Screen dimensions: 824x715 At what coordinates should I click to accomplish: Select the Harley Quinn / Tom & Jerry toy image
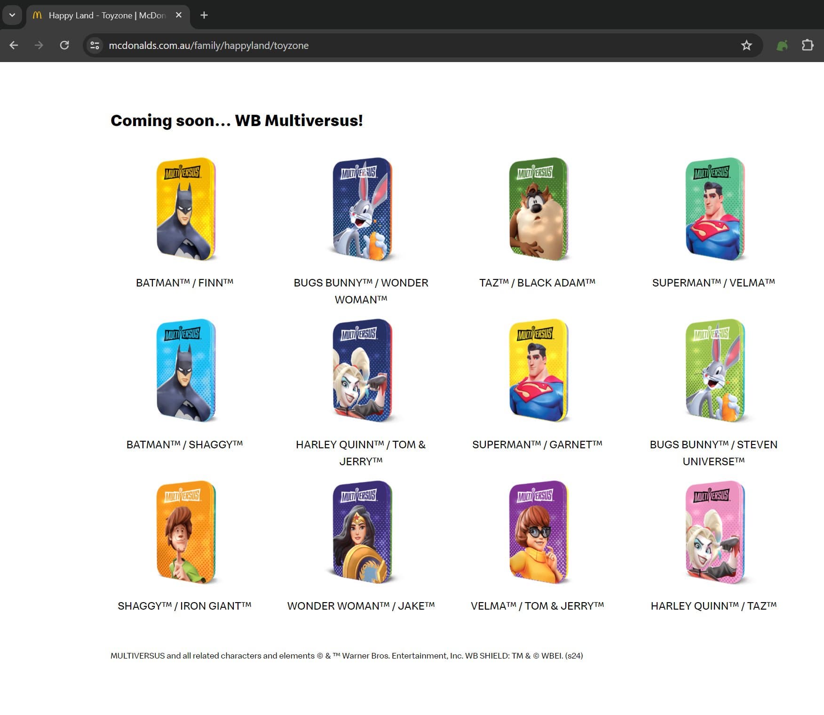point(362,371)
